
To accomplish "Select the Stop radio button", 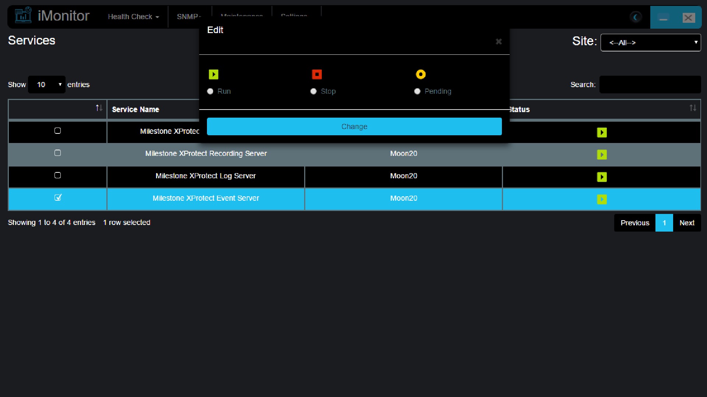I will (x=313, y=91).
